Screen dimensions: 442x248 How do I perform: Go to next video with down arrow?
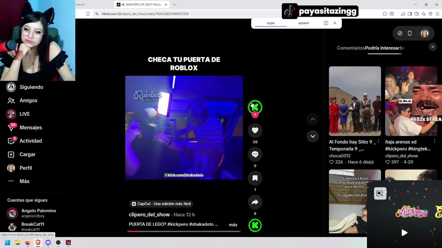tap(313, 136)
